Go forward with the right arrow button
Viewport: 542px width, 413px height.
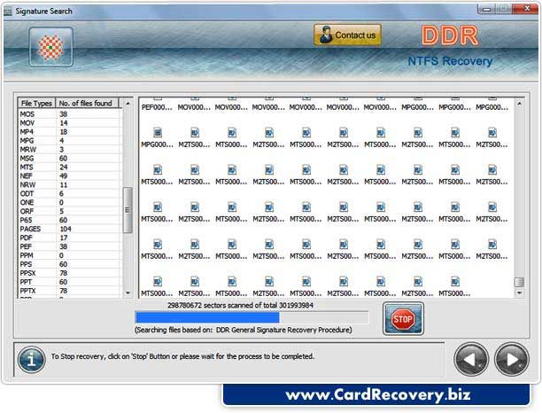click(512, 360)
